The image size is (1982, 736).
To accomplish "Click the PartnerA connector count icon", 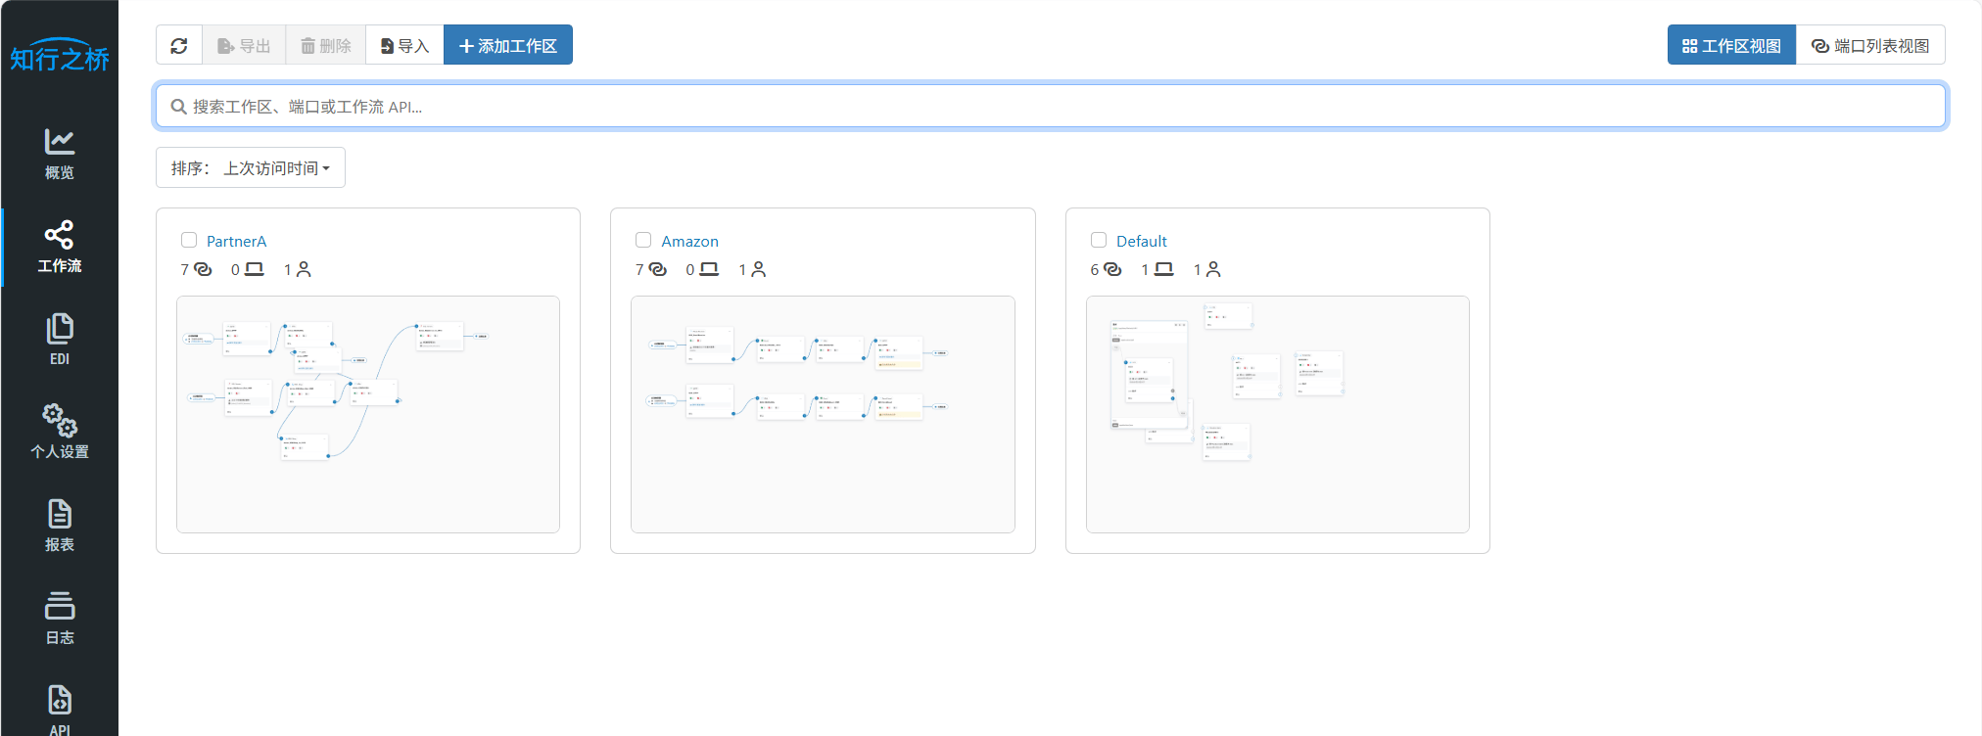I will coord(203,269).
